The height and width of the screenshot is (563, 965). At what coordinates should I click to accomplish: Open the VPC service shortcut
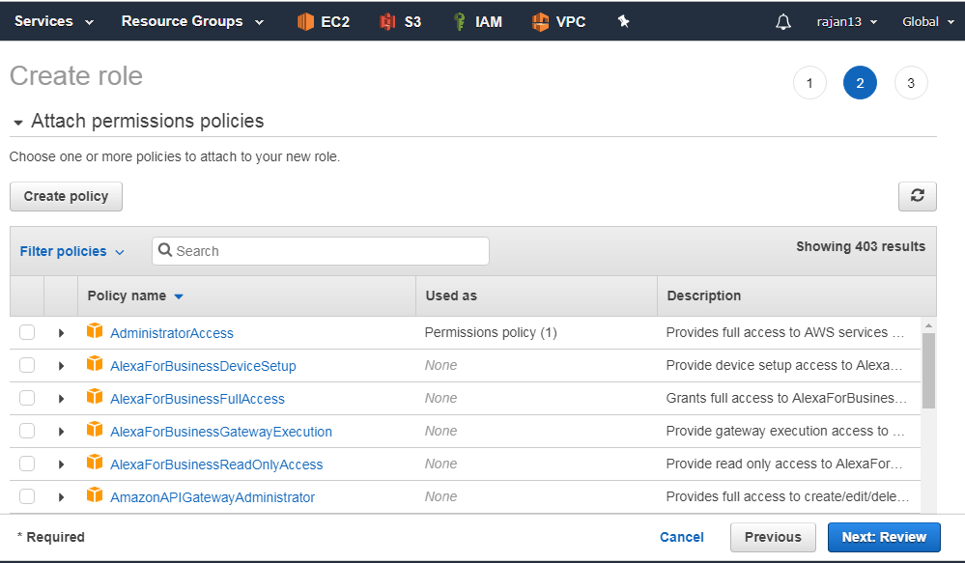[558, 21]
